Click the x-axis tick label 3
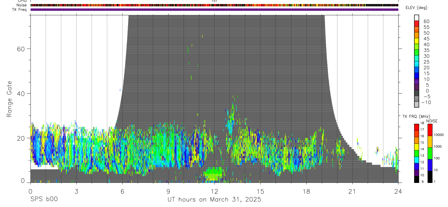The width and height of the screenshot is (448, 207). pos(76,192)
